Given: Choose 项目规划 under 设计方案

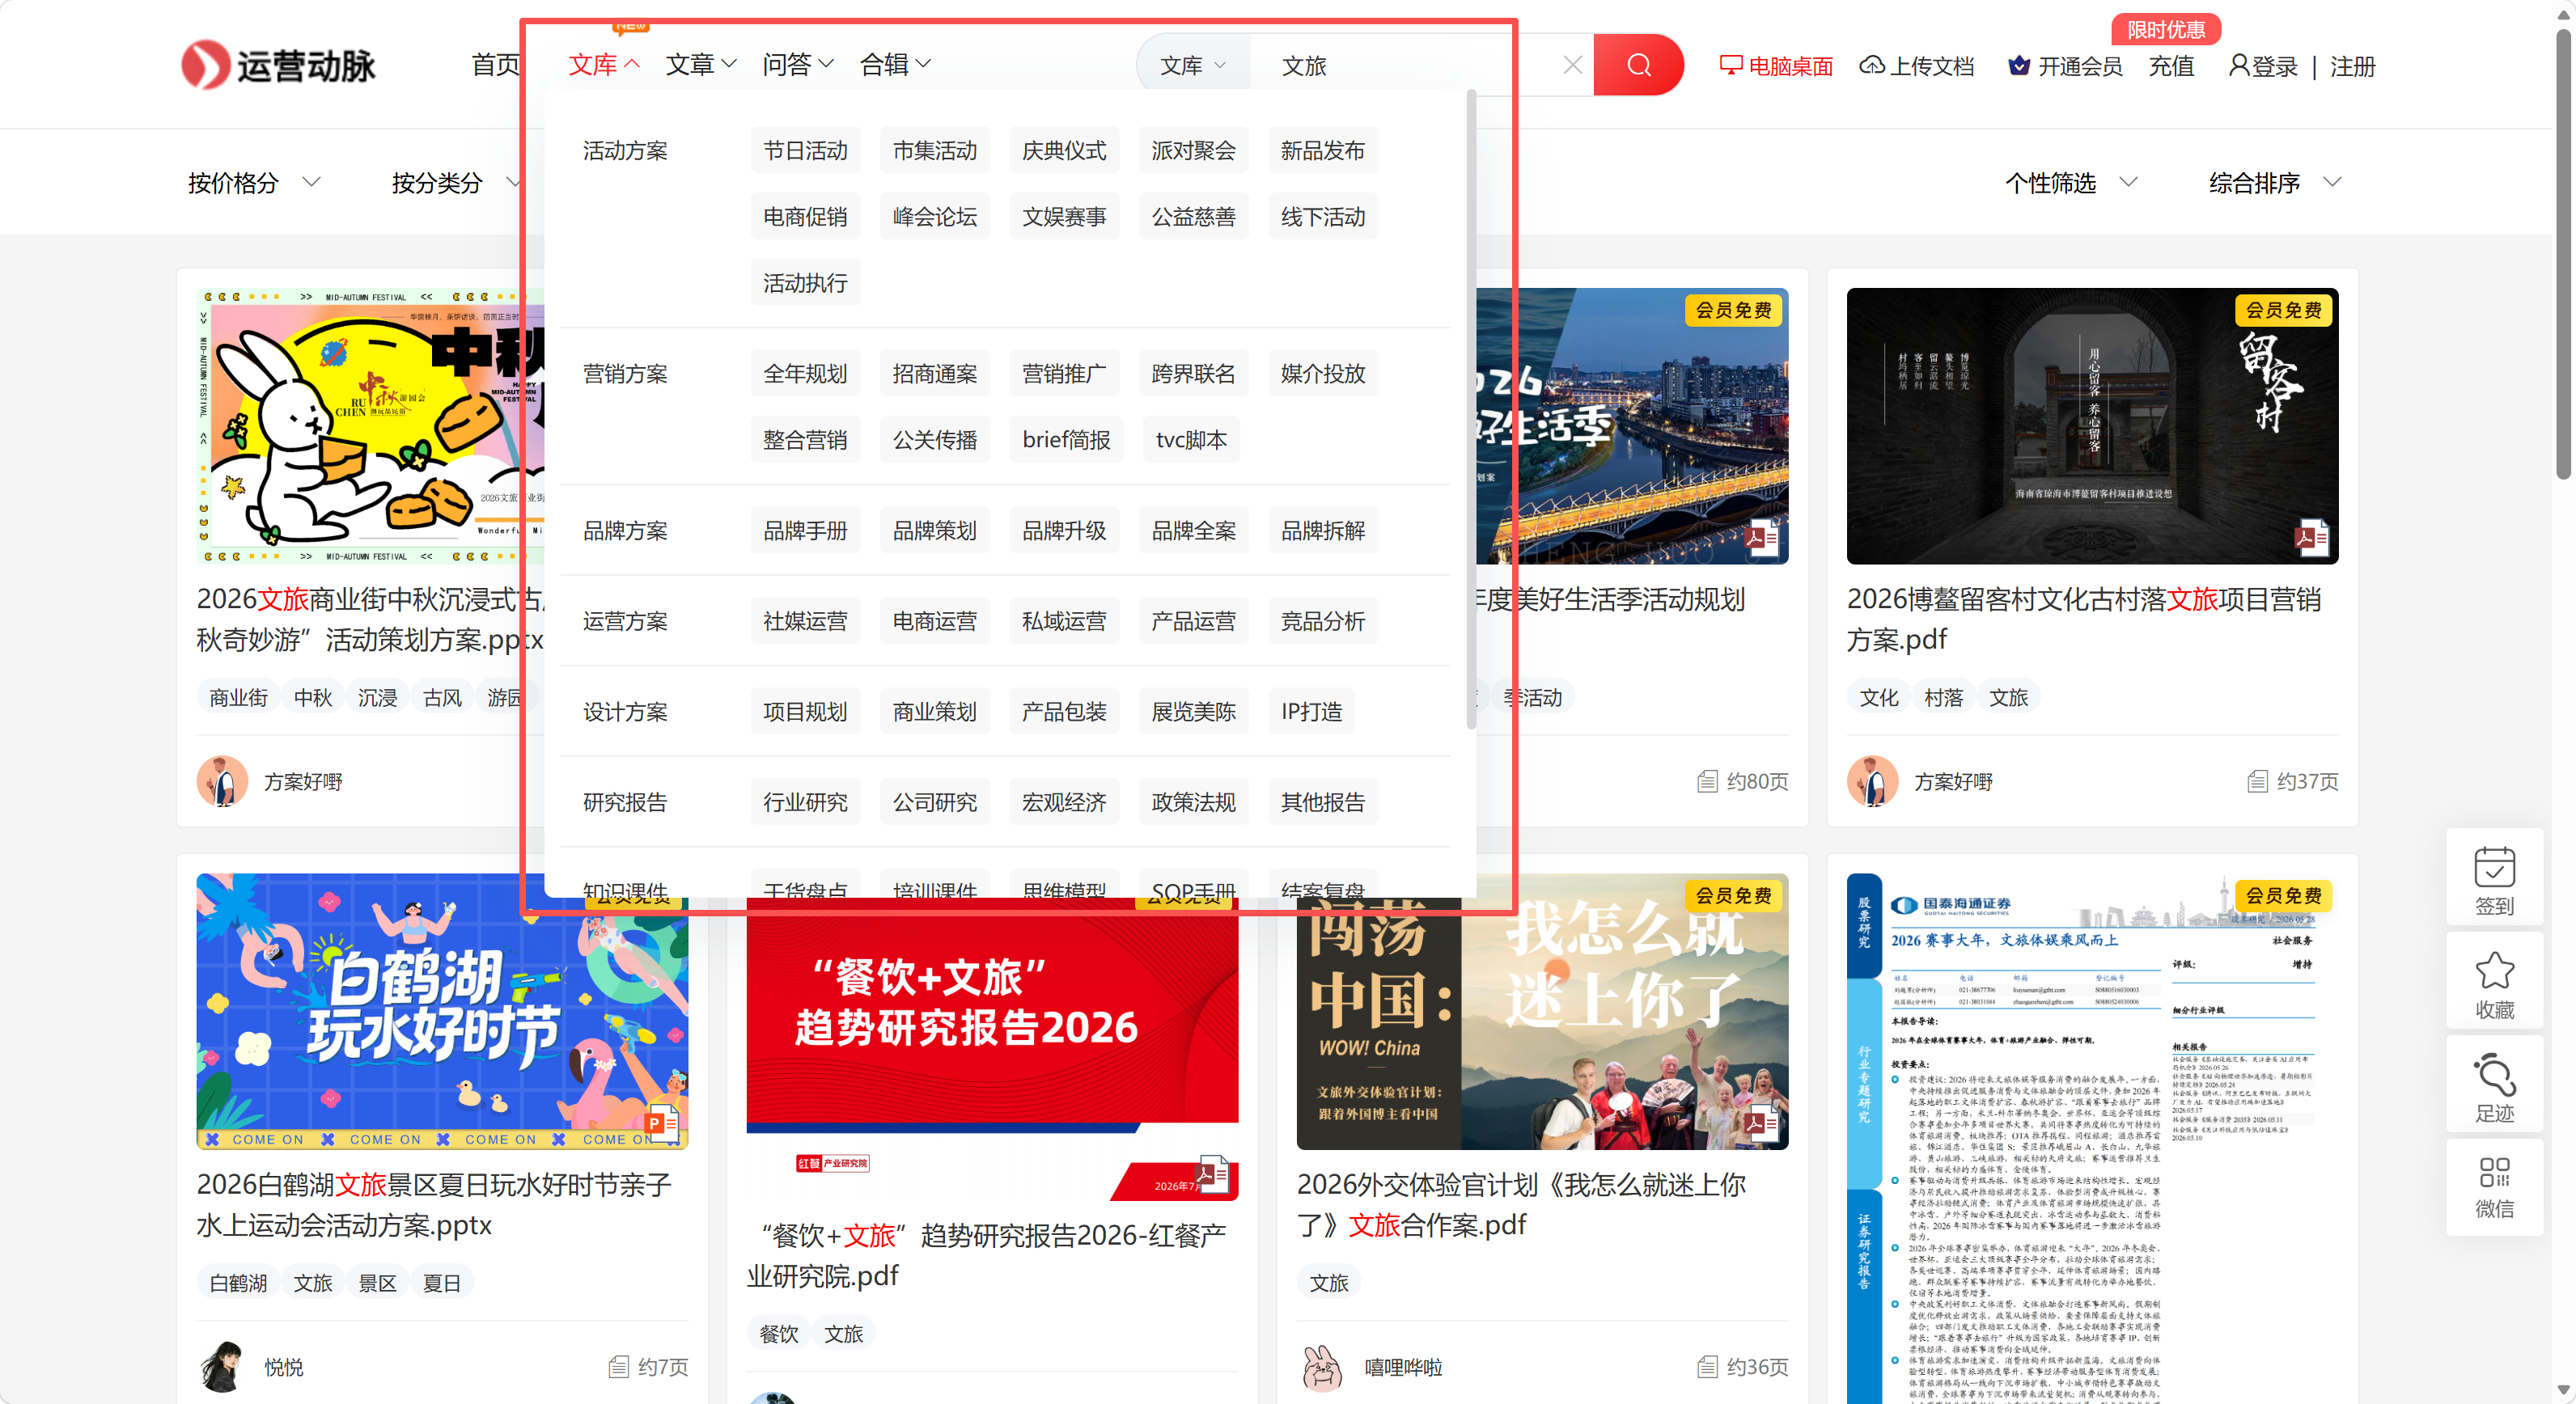Looking at the screenshot, I should (x=805, y=712).
